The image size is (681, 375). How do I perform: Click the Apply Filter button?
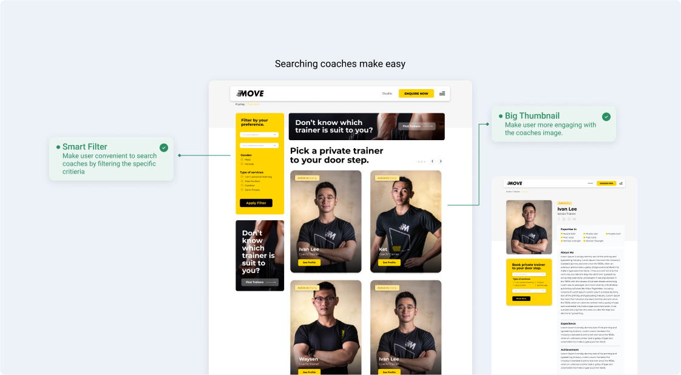[256, 203]
